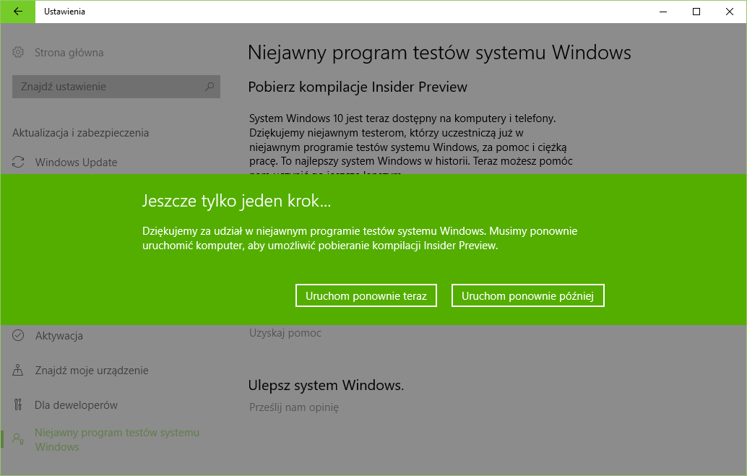747x476 pixels.
Task: Open Strona główna gear icon
Action: coord(18,53)
